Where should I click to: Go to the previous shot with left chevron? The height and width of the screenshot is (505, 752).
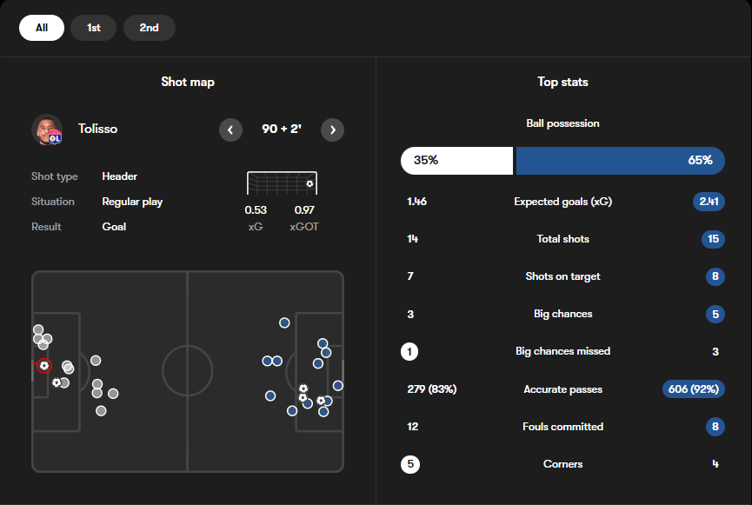230,130
